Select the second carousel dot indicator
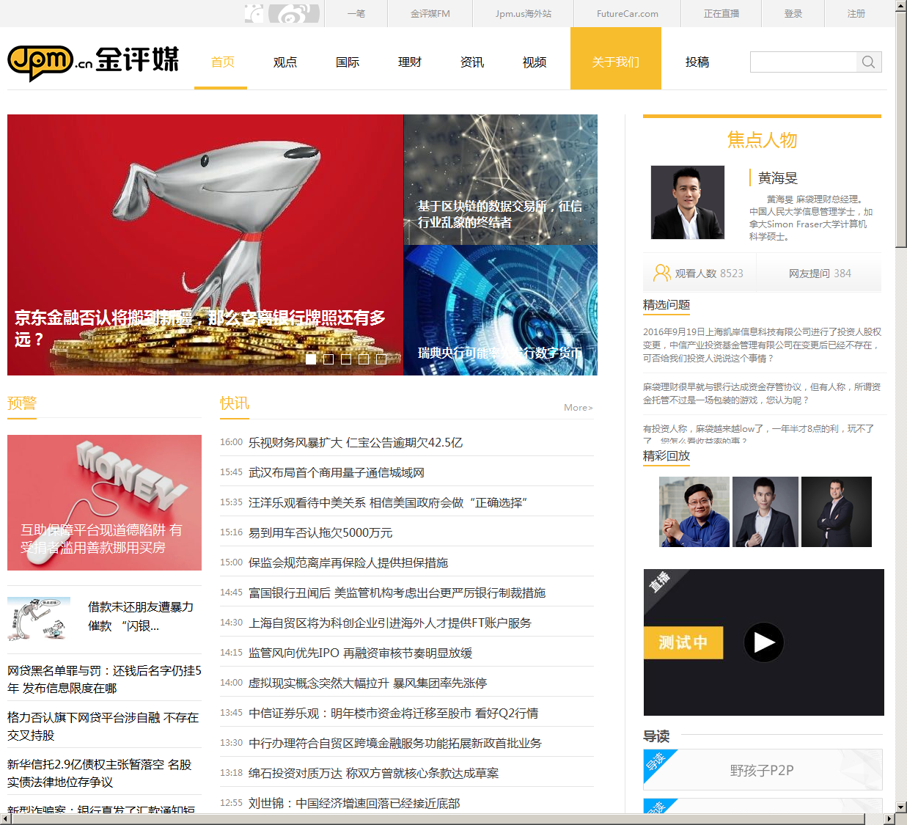 [x=328, y=359]
